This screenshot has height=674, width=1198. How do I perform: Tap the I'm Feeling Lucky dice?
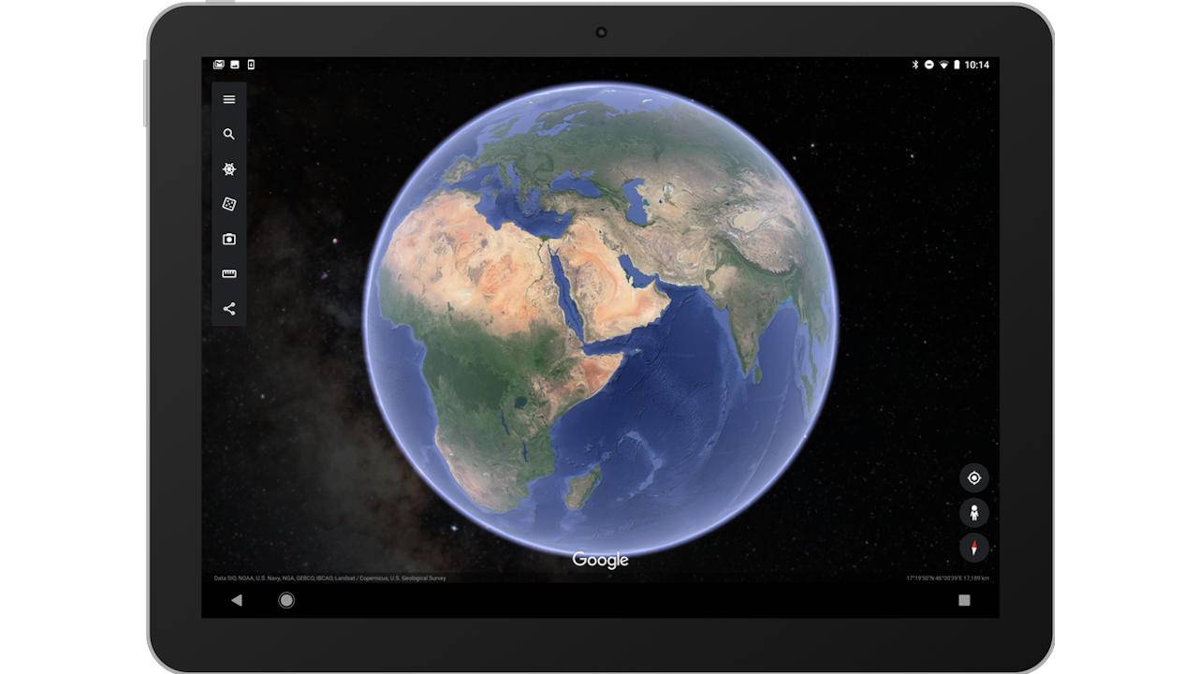[229, 204]
